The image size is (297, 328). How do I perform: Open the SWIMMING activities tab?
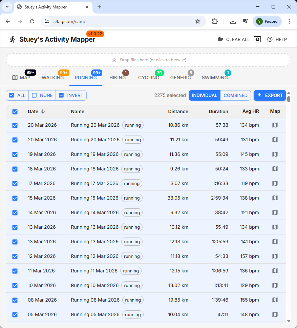(x=213, y=78)
